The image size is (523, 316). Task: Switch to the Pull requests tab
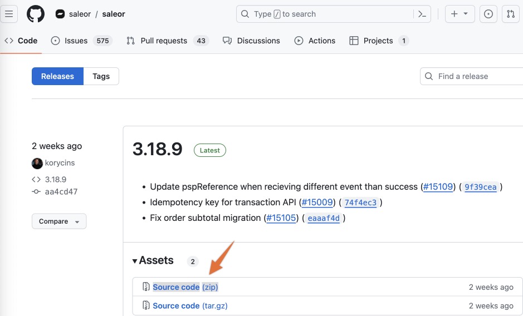[x=168, y=41]
